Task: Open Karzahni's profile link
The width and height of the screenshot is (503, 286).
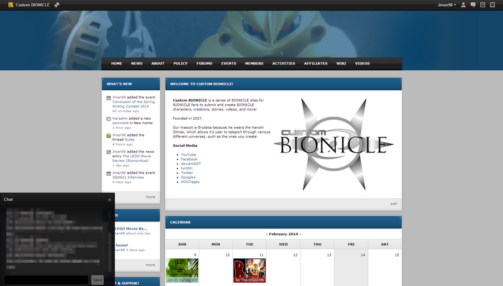Action: (x=120, y=118)
